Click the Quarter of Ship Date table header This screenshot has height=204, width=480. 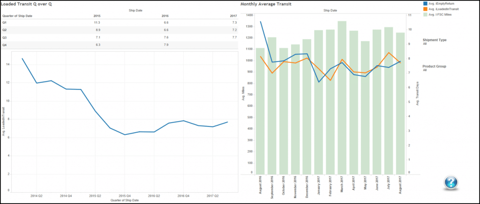[x=16, y=15]
